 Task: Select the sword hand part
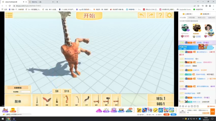pos(96,100)
